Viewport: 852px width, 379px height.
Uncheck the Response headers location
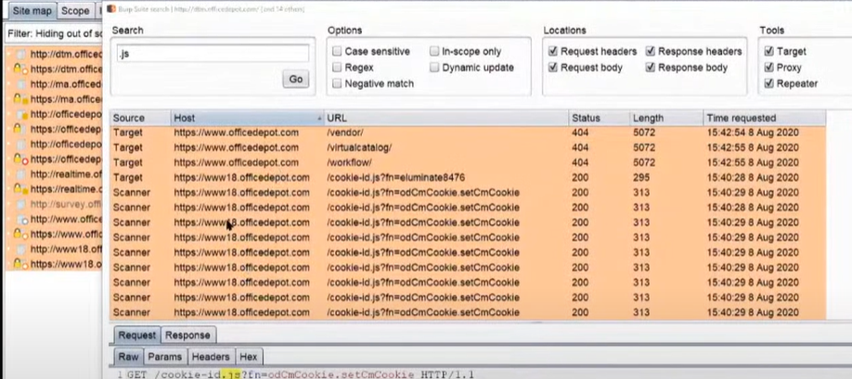click(651, 52)
